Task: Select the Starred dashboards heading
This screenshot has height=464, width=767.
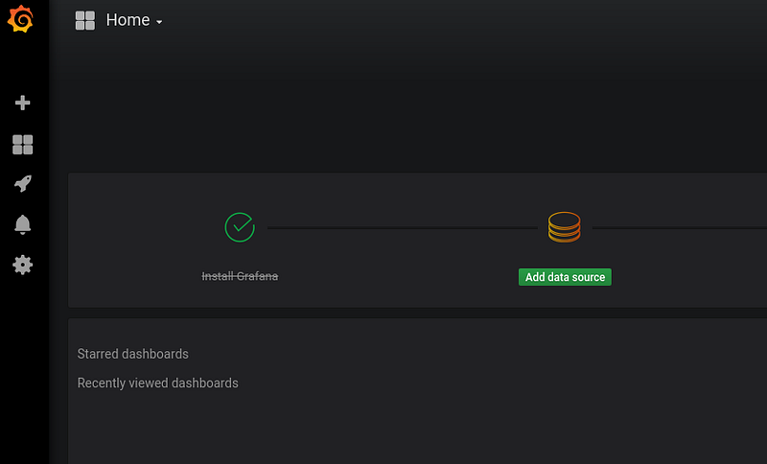Action: click(x=132, y=354)
